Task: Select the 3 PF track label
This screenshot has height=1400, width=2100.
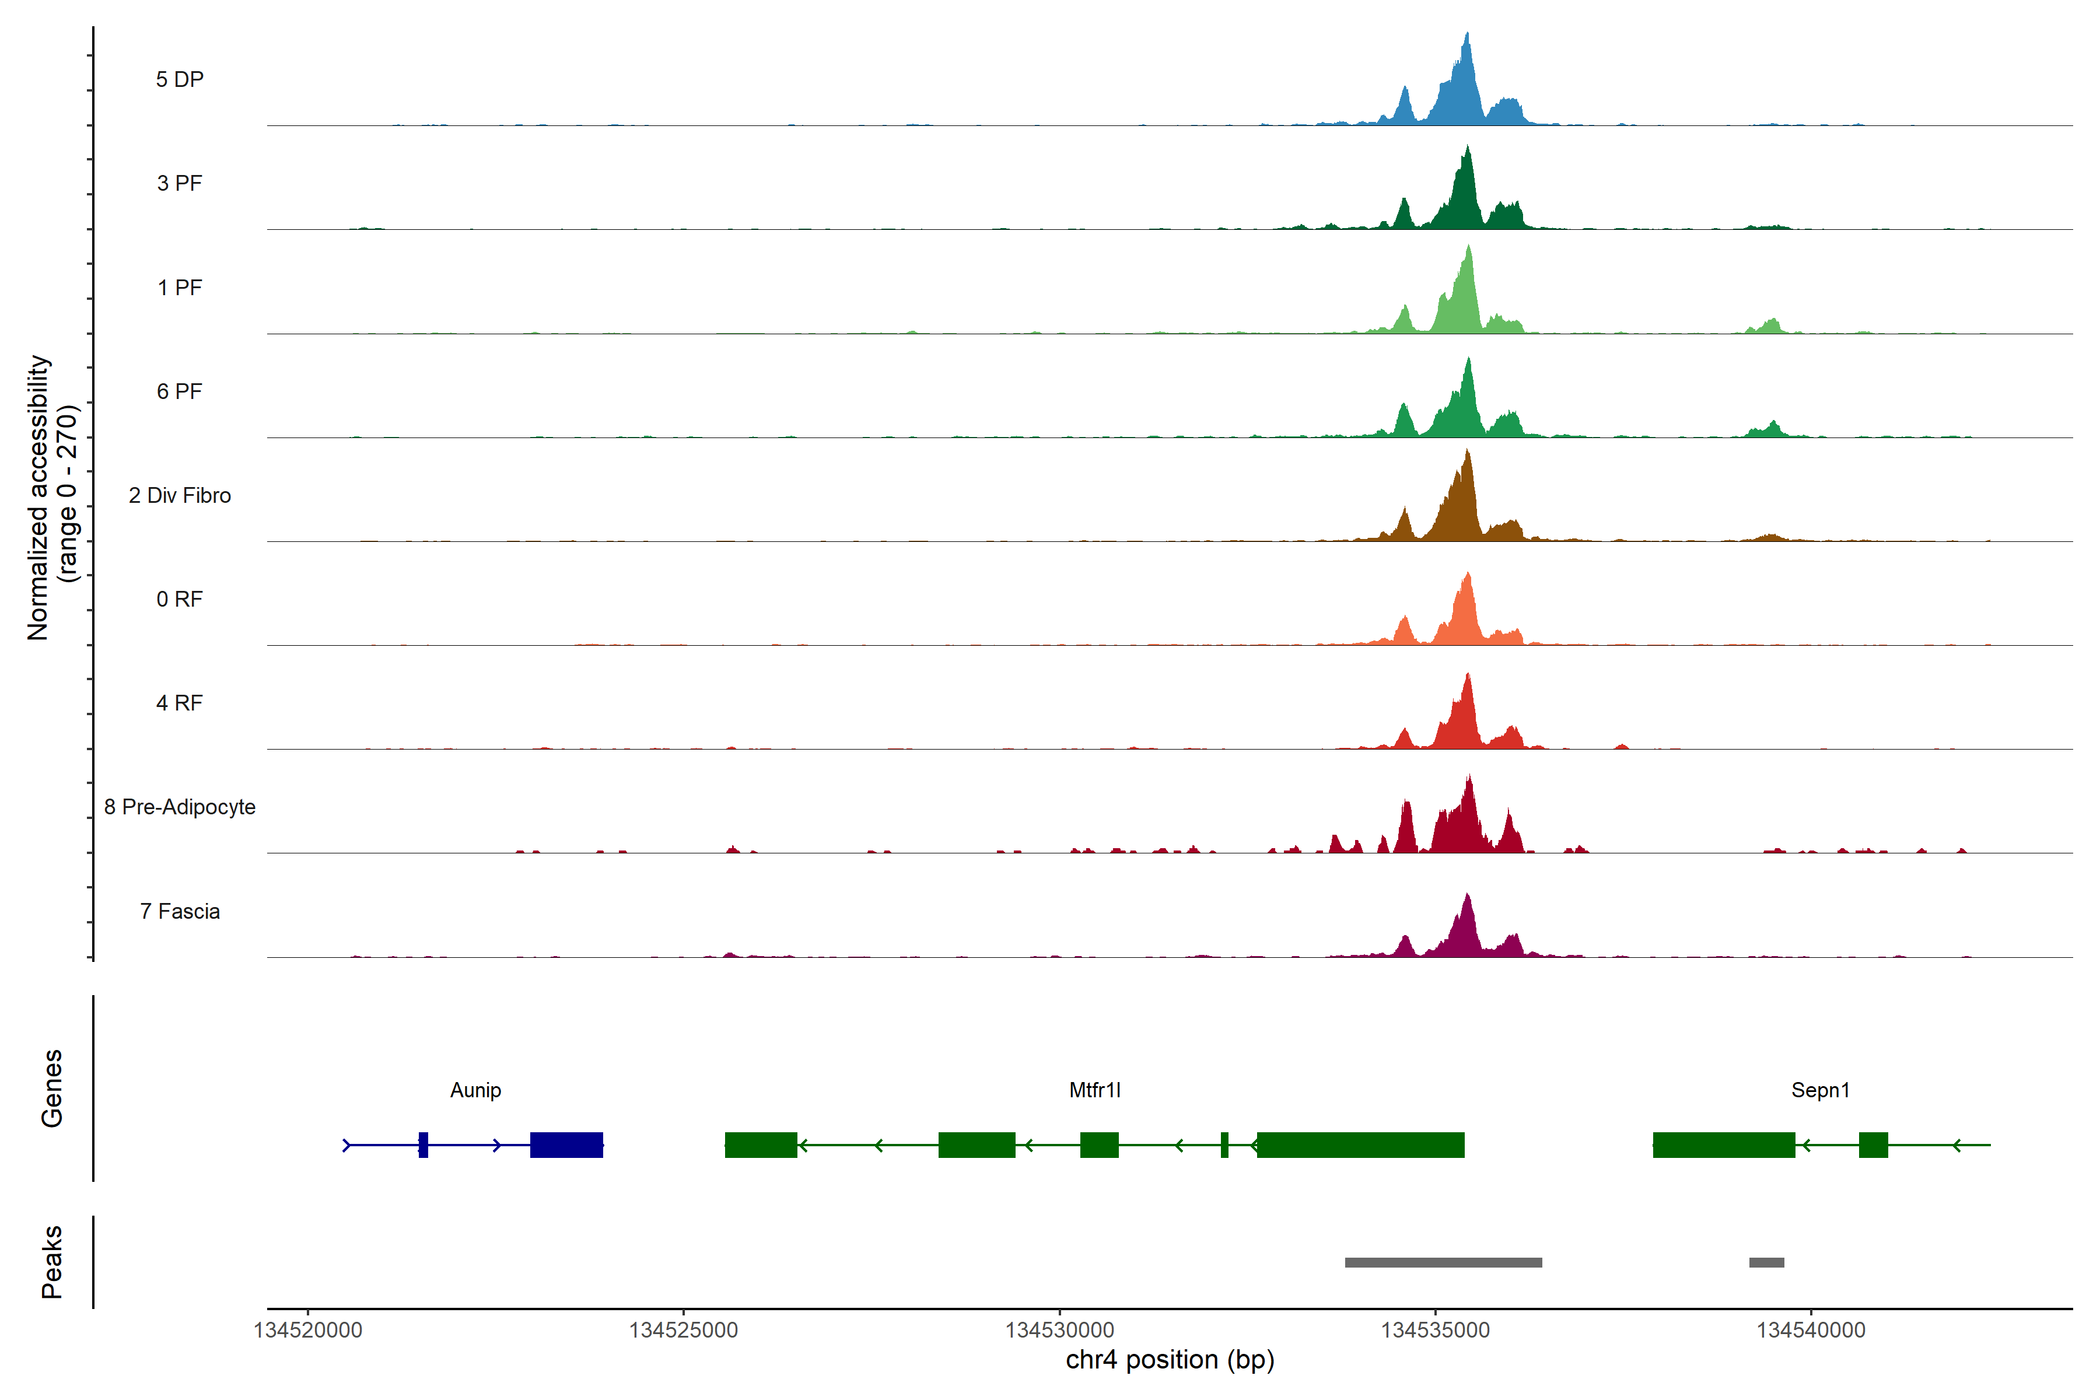Action: click(x=180, y=183)
